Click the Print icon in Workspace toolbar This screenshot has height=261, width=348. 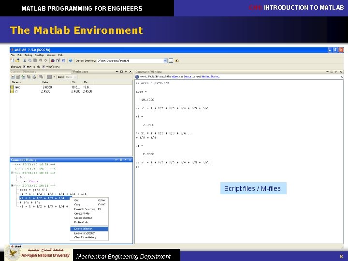tap(34, 77)
